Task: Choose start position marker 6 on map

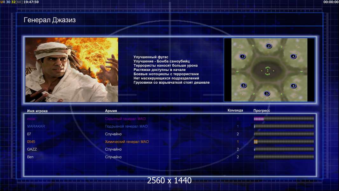Action: [294, 86]
